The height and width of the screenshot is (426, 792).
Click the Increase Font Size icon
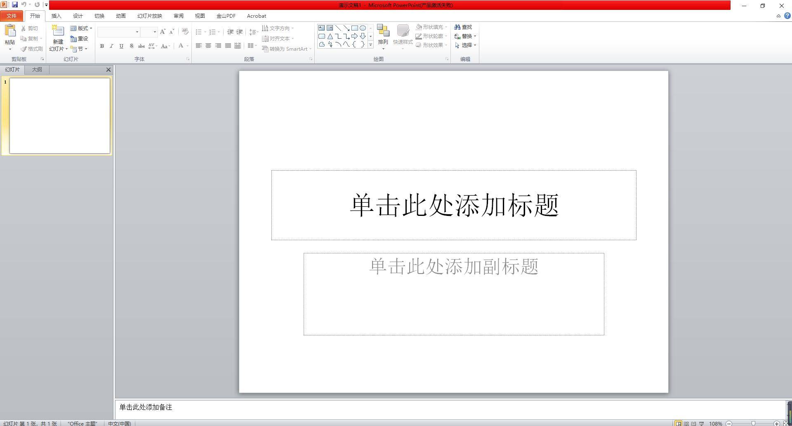point(163,32)
